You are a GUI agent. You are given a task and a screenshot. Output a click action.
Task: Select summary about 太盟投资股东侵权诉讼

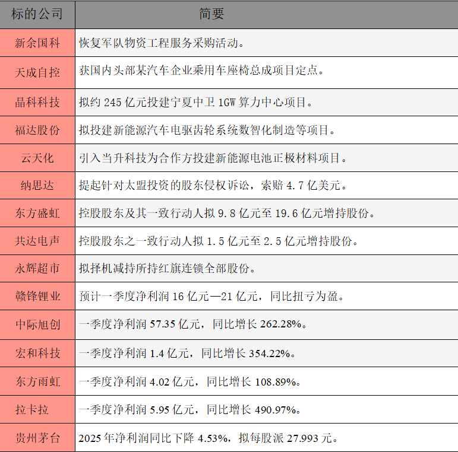267,186
